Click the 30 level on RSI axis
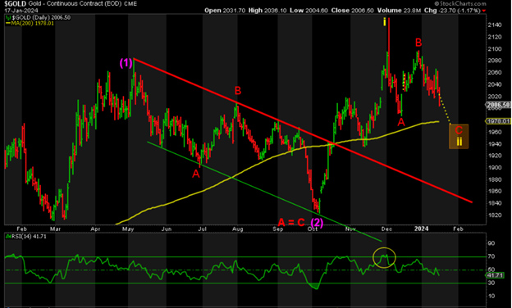The height and width of the screenshot is (308, 512). pyautogui.click(x=491, y=283)
